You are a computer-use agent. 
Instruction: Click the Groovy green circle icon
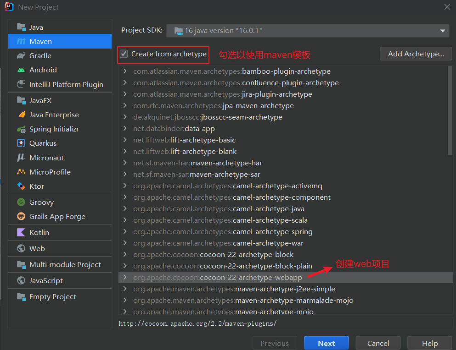tap(21, 202)
